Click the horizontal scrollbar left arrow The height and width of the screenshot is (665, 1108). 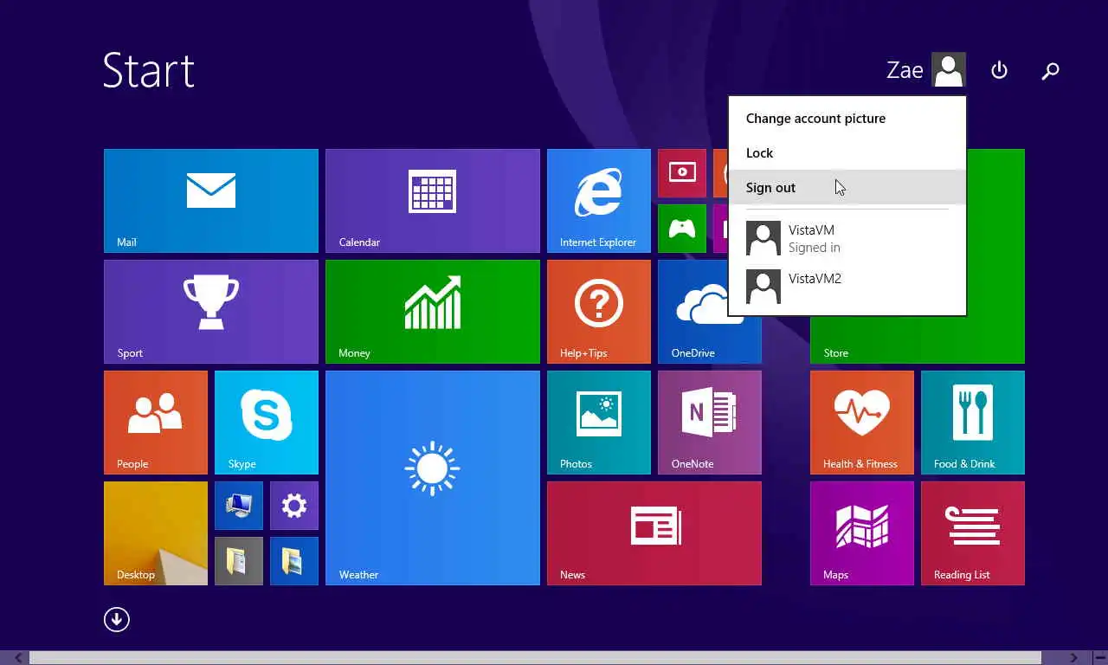click(x=18, y=658)
